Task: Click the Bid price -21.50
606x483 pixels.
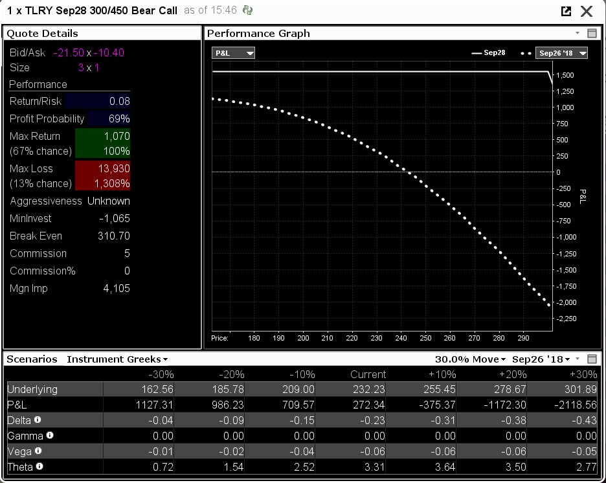Action: (x=69, y=53)
